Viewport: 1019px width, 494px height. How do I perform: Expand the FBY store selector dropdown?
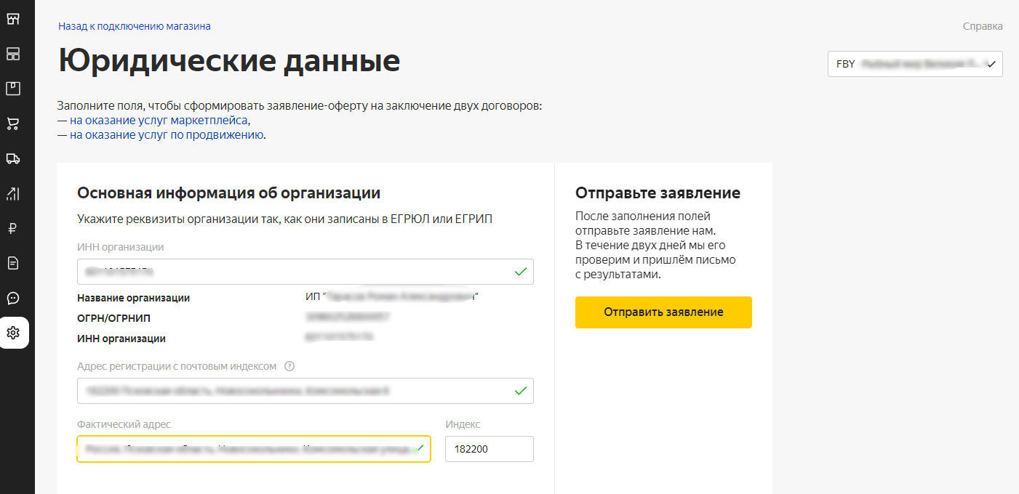(915, 64)
